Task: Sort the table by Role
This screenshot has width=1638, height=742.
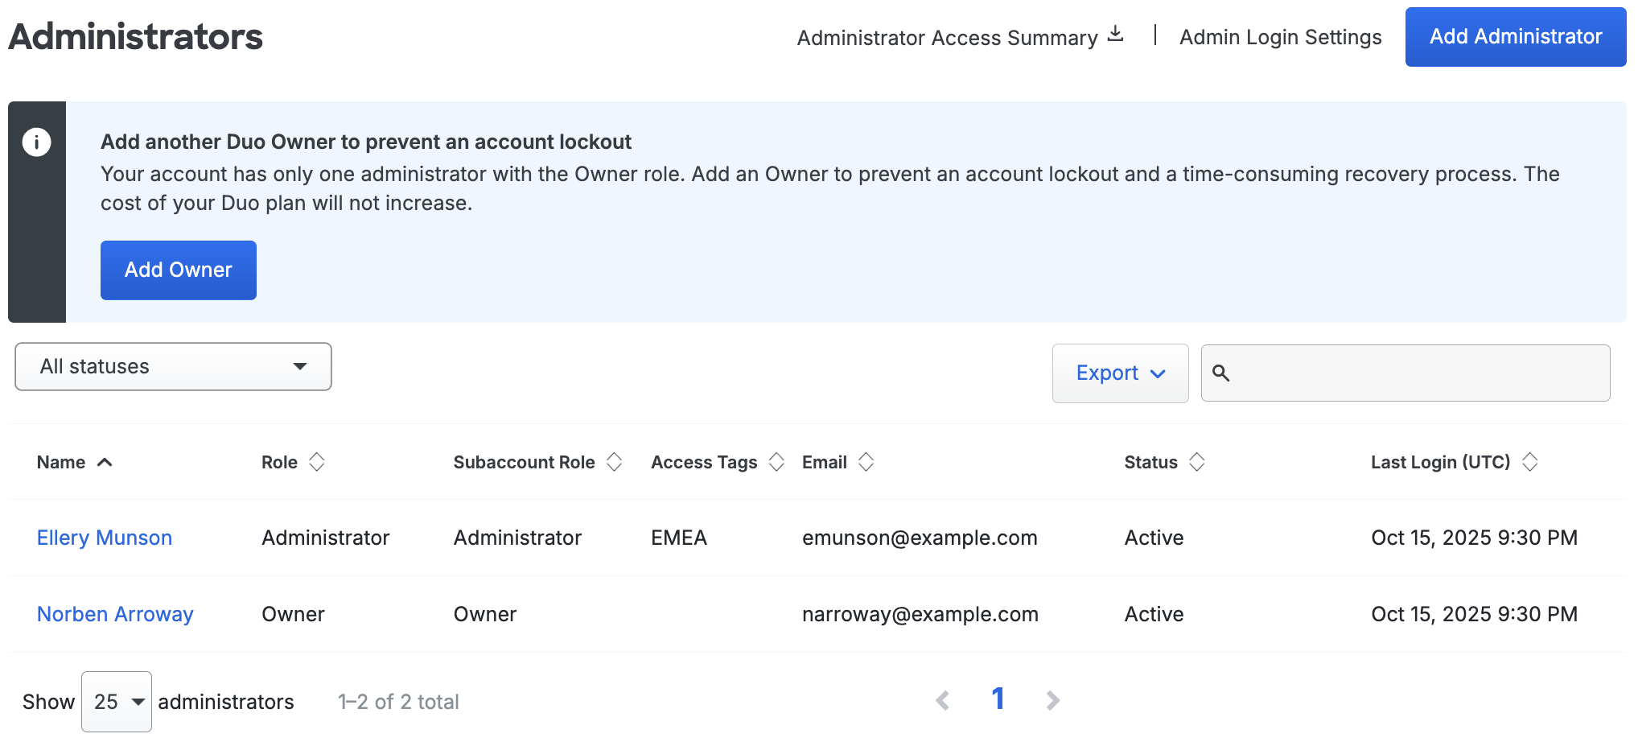Action: (317, 462)
